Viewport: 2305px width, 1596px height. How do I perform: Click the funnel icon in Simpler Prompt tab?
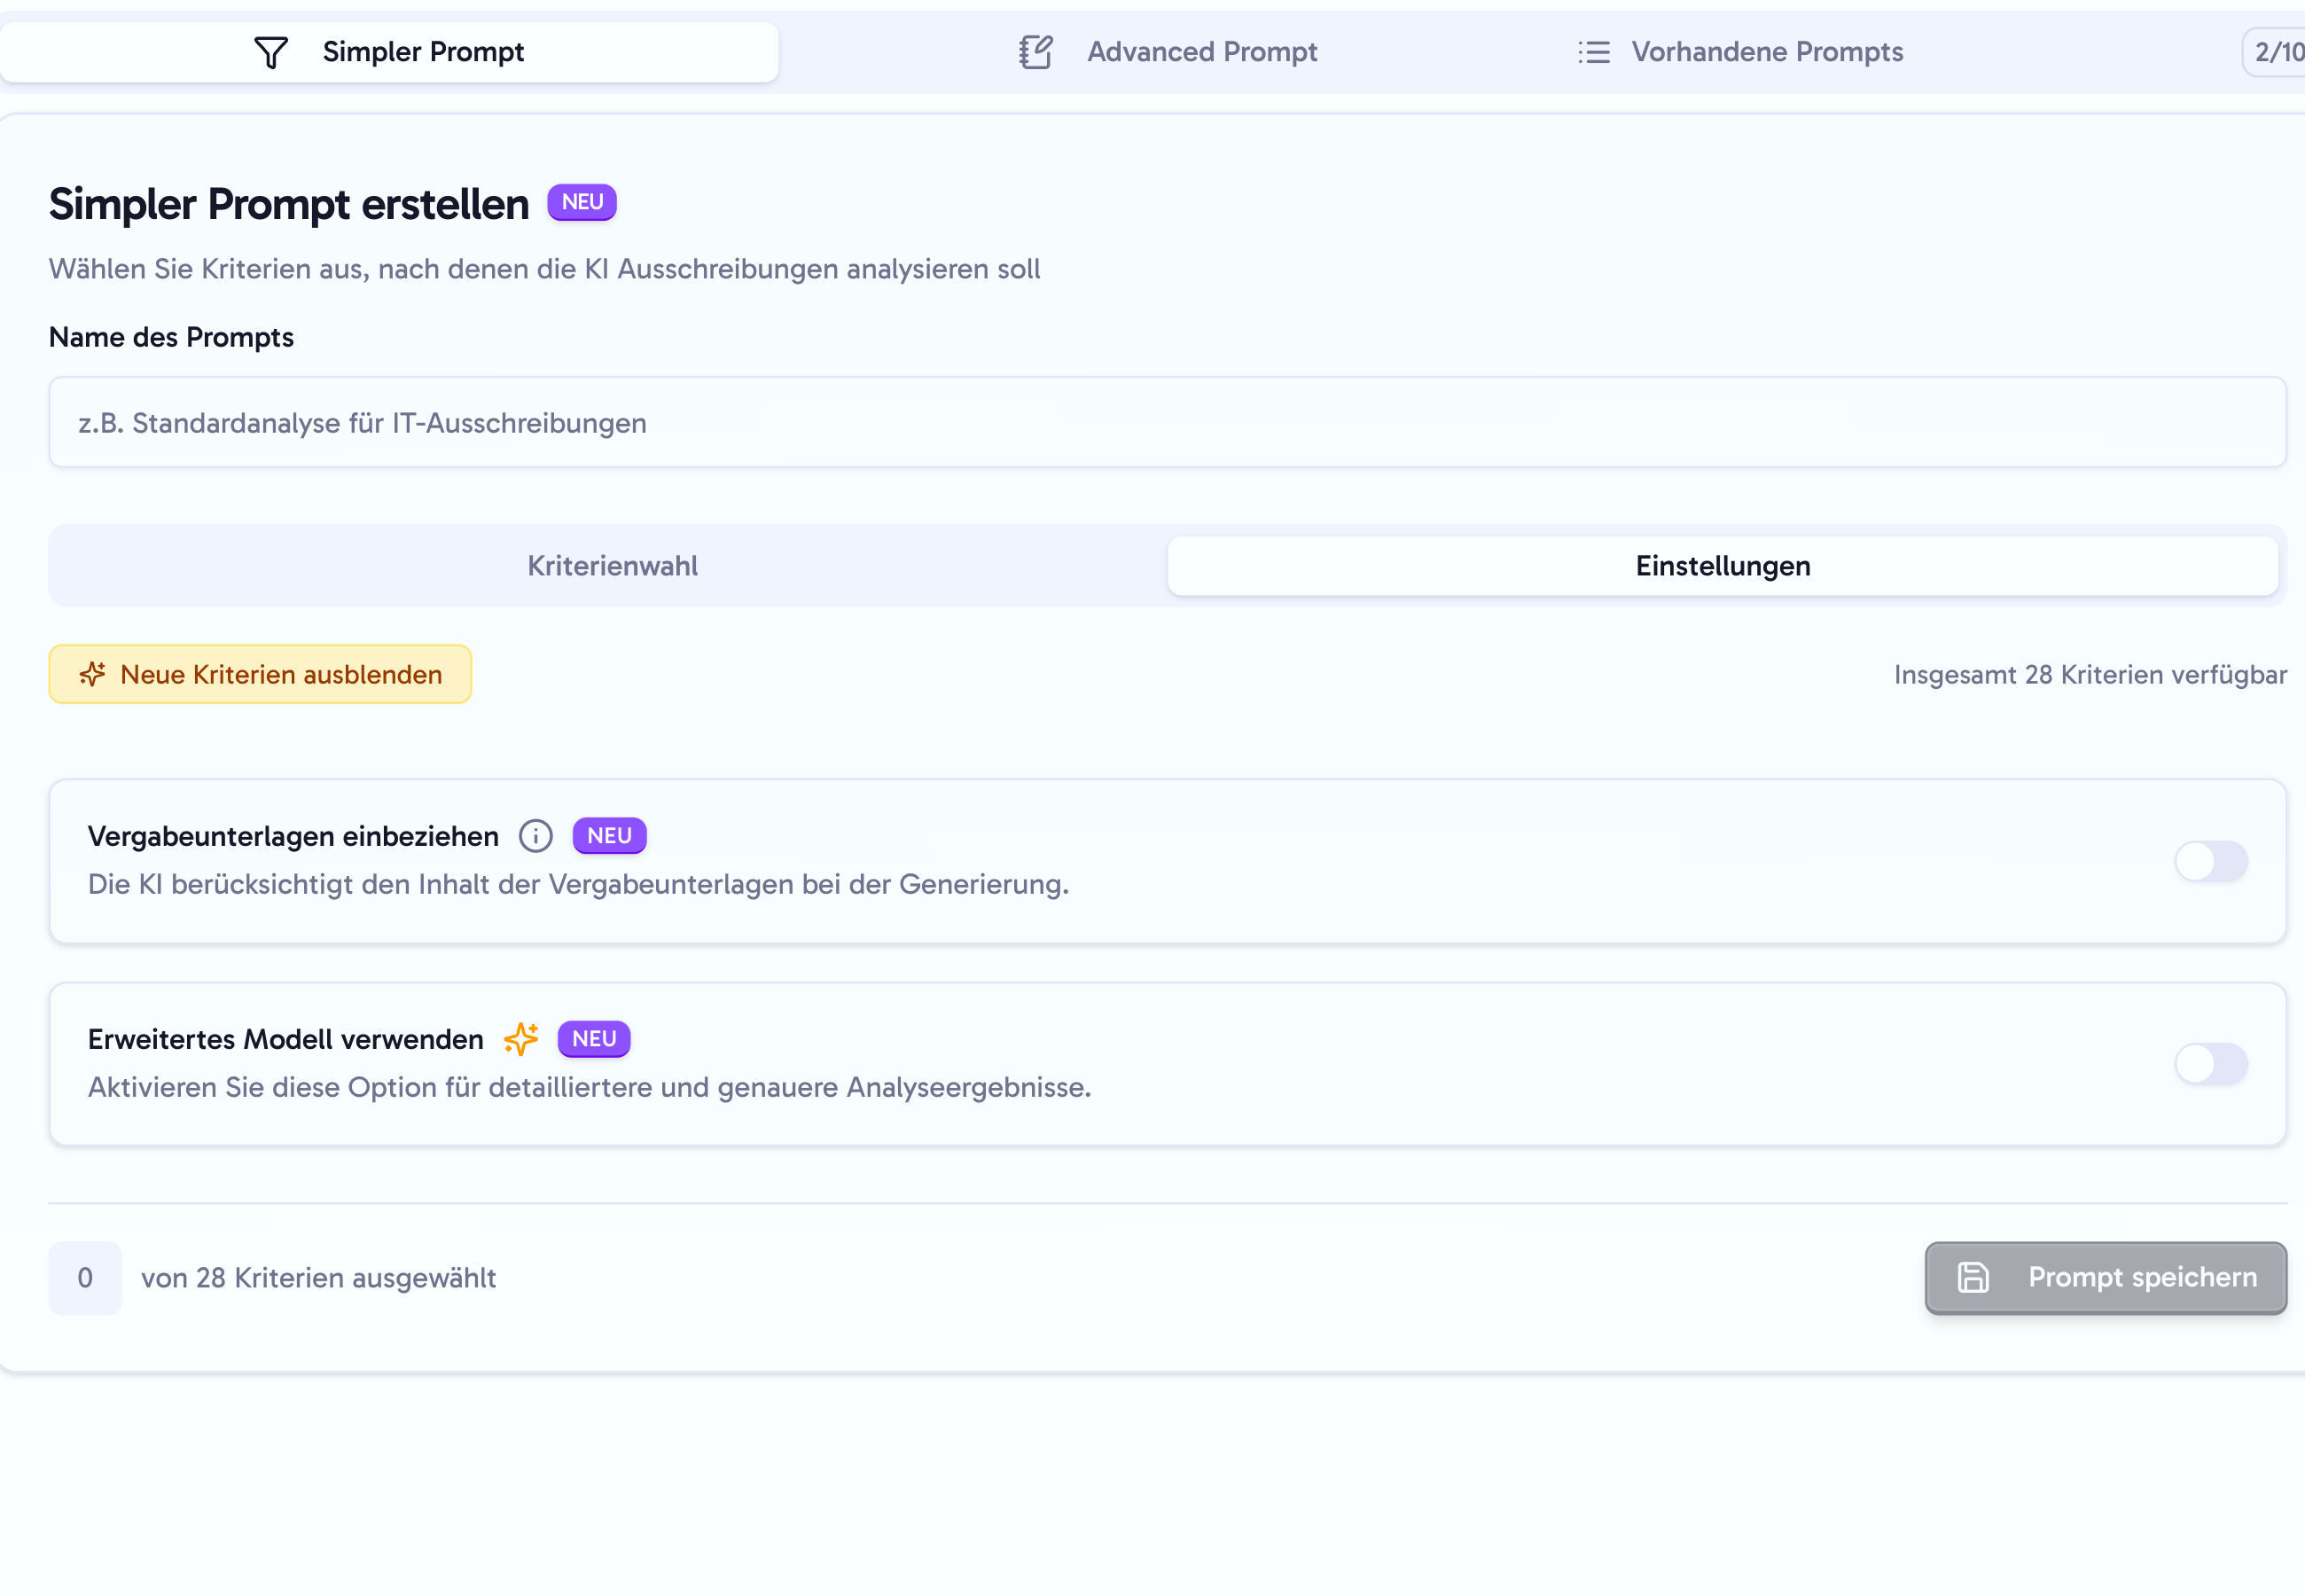(x=271, y=52)
